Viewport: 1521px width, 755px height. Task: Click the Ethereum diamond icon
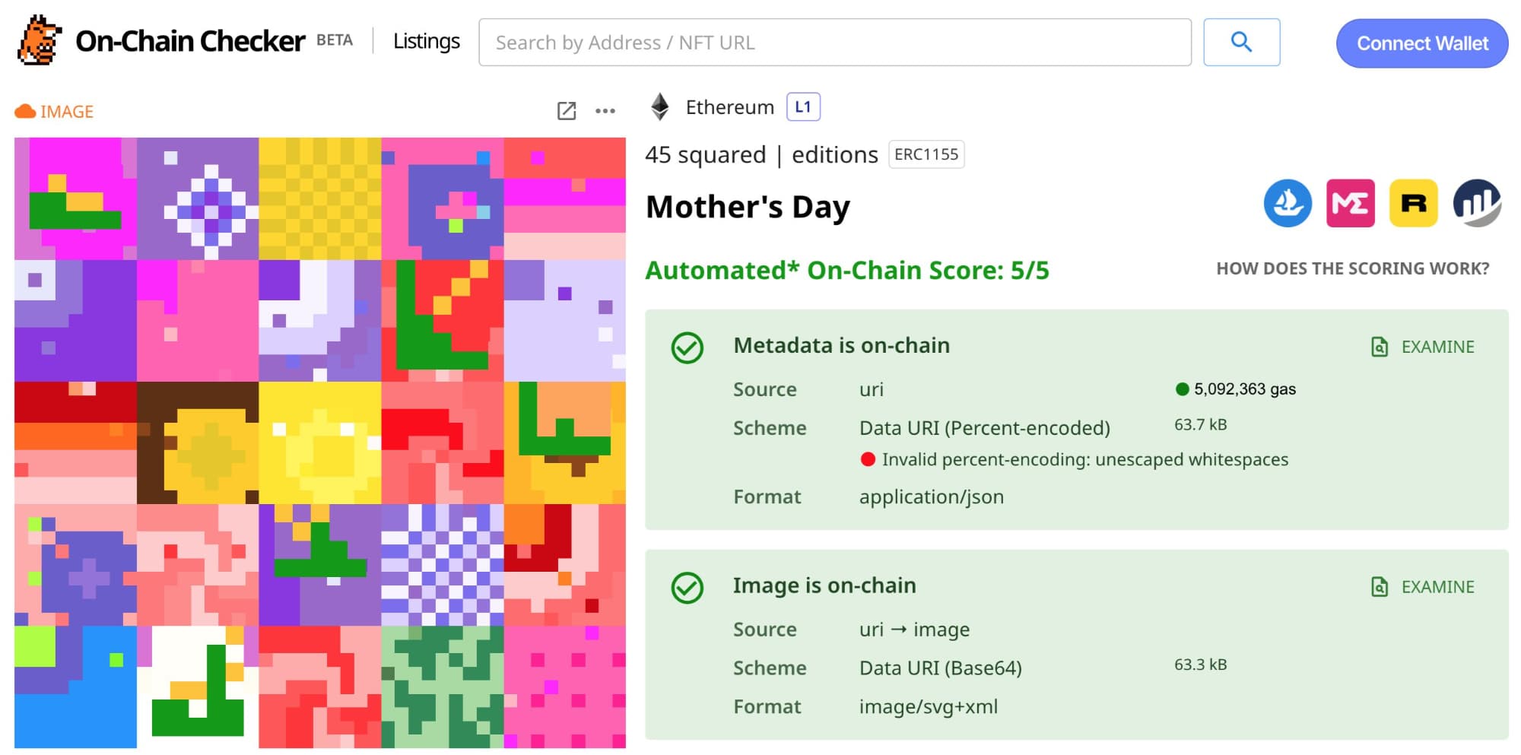(660, 107)
